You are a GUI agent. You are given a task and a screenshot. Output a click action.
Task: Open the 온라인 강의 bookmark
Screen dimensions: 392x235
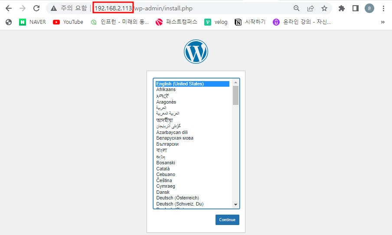302,22
